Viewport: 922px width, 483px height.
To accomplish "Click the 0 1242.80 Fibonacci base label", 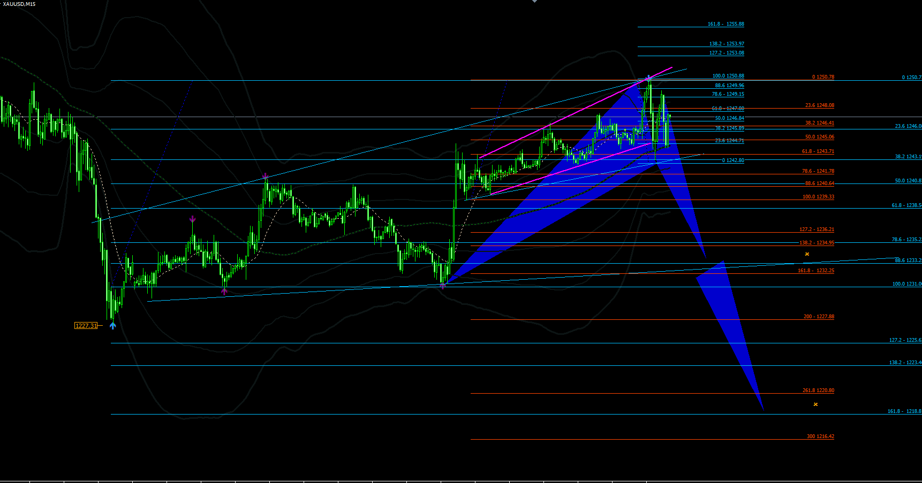I will (x=733, y=160).
